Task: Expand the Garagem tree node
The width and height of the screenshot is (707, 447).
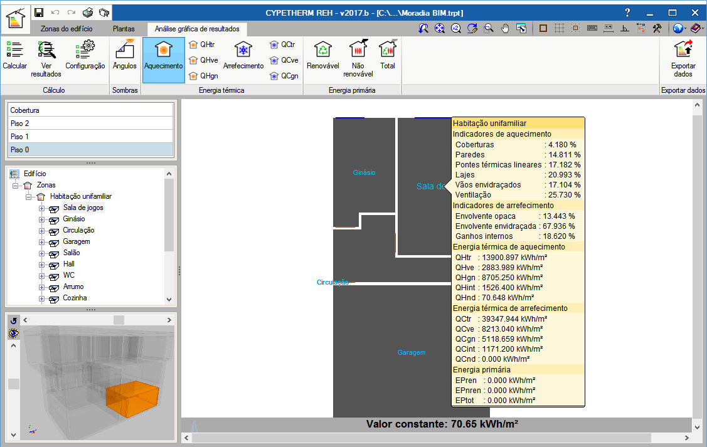Action: [41, 242]
